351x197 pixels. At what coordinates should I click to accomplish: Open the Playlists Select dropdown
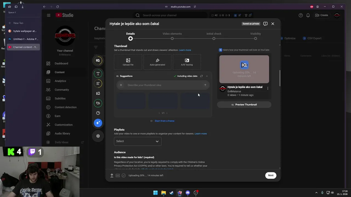tap(138, 141)
